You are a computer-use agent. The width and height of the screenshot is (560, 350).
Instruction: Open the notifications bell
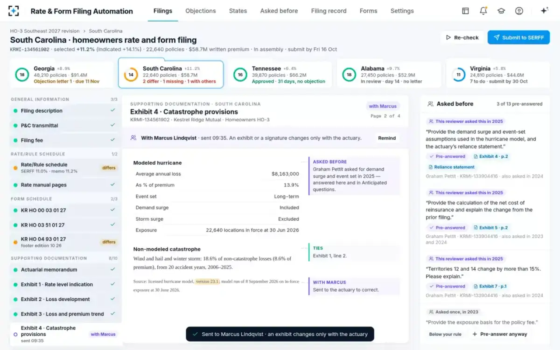[x=483, y=11]
